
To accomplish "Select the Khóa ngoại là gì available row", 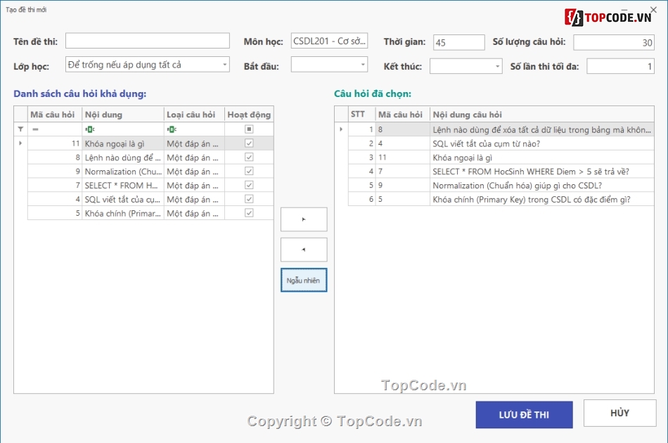I will pos(150,143).
